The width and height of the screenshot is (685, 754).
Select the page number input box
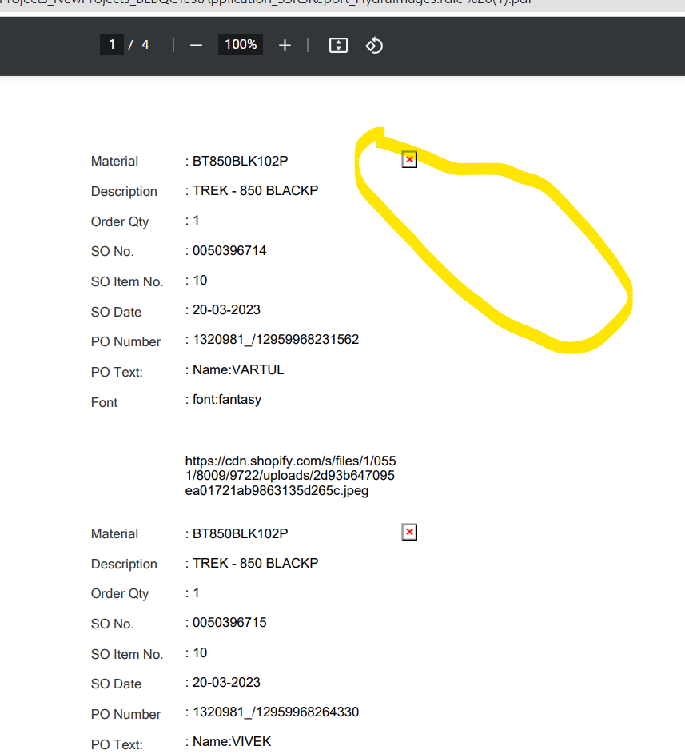pyautogui.click(x=112, y=45)
